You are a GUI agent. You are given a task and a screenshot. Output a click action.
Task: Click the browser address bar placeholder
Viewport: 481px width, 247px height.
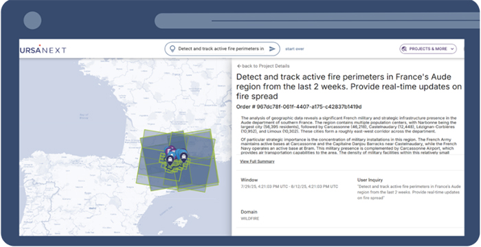click(x=317, y=21)
